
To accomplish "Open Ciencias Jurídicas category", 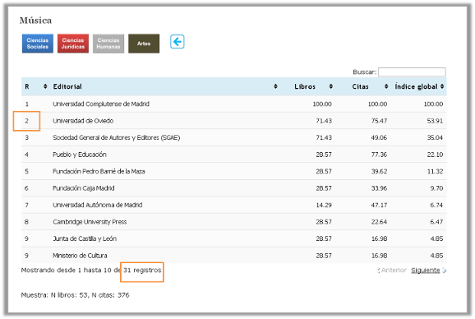I will (x=73, y=44).
